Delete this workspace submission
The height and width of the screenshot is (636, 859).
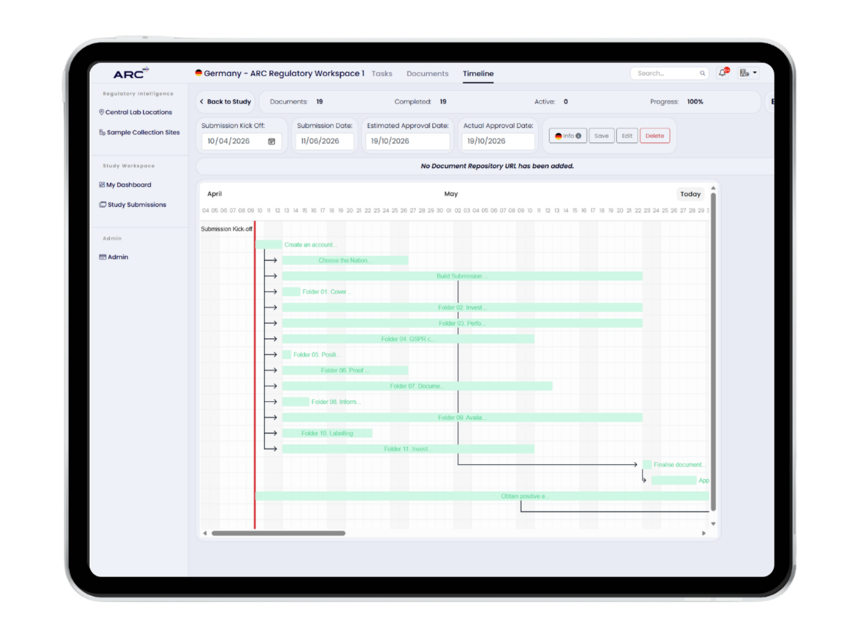coord(655,136)
